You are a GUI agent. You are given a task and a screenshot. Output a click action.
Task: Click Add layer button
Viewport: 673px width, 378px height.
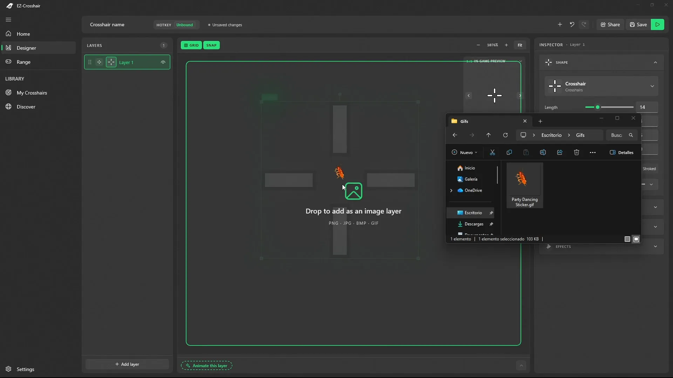click(127, 364)
